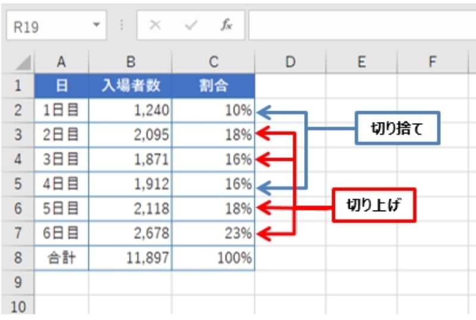Screen dimensions: 476x320
Task: Click into the formula bar input field
Action: 357,26
